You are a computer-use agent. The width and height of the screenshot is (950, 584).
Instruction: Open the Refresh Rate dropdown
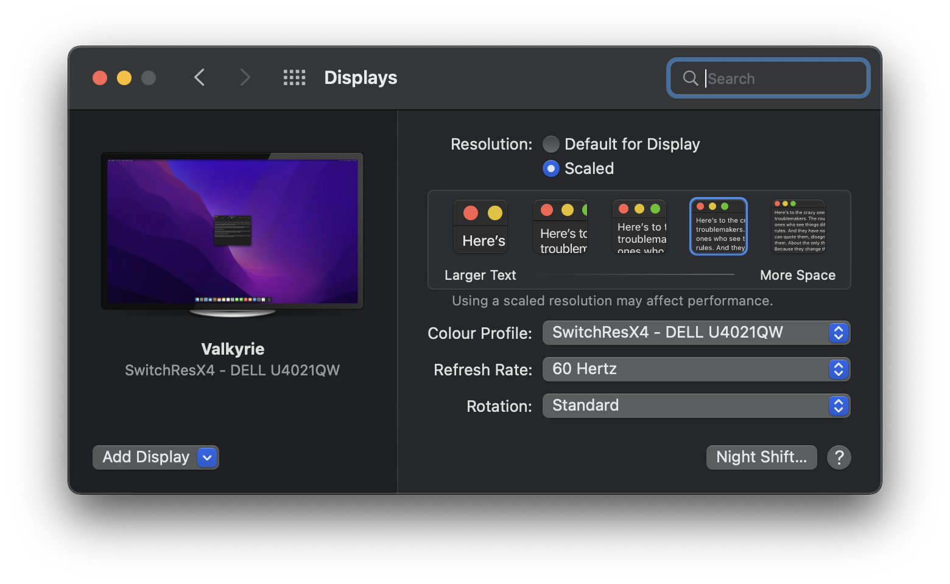(x=696, y=369)
